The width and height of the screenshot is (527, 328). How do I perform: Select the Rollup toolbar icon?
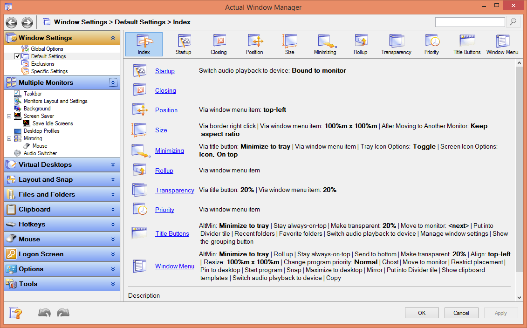click(360, 44)
